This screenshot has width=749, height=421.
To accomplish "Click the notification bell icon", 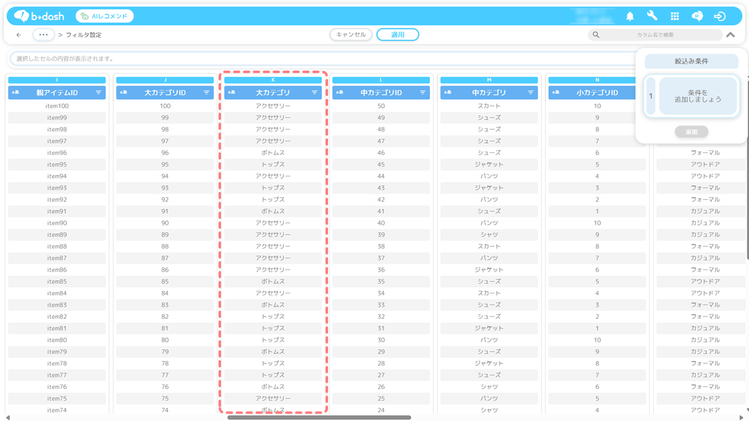I will [630, 16].
